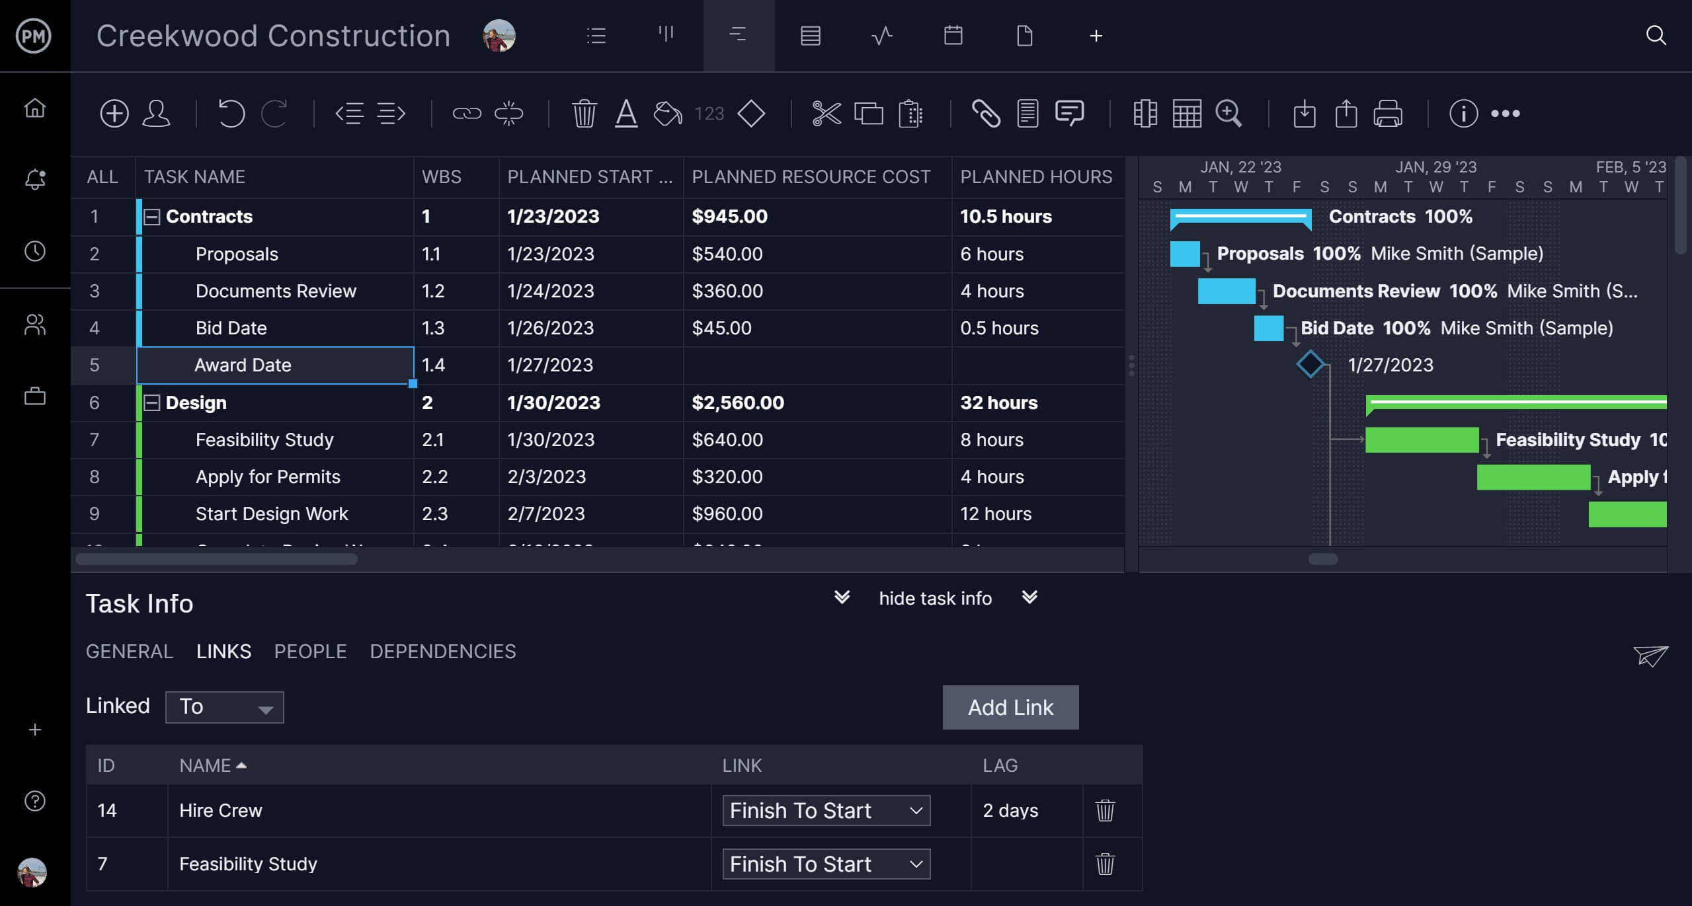The width and height of the screenshot is (1692, 906).
Task: Select the Redo icon
Action: pos(275,112)
